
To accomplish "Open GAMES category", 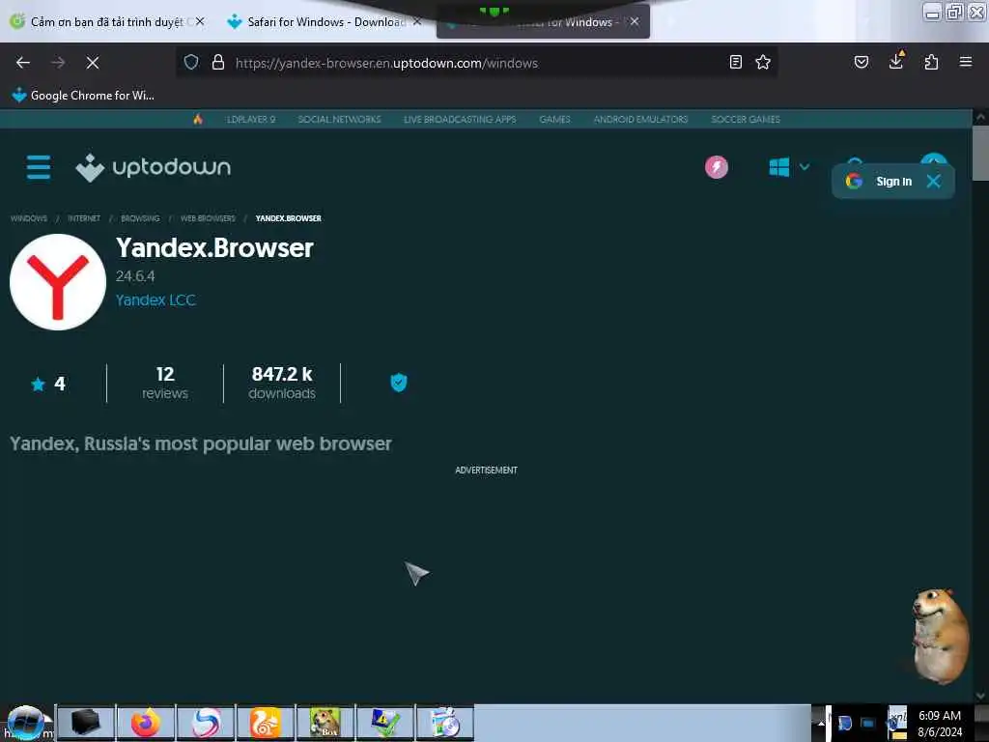I will (554, 119).
